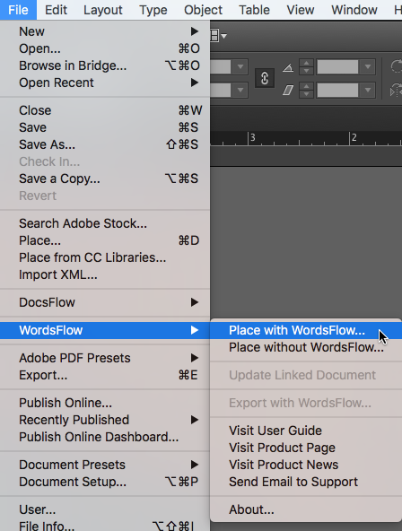Open the Table menu
Image resolution: width=402 pixels, height=531 pixels.
click(254, 10)
